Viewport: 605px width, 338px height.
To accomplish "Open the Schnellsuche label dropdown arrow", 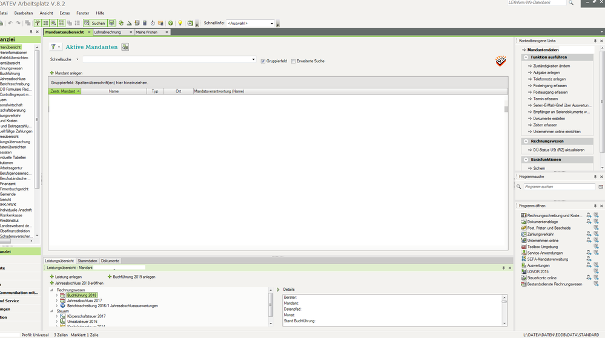I will [x=77, y=59].
